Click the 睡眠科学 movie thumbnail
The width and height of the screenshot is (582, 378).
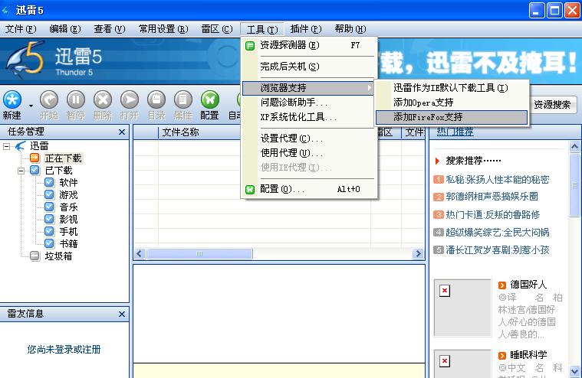(462, 364)
